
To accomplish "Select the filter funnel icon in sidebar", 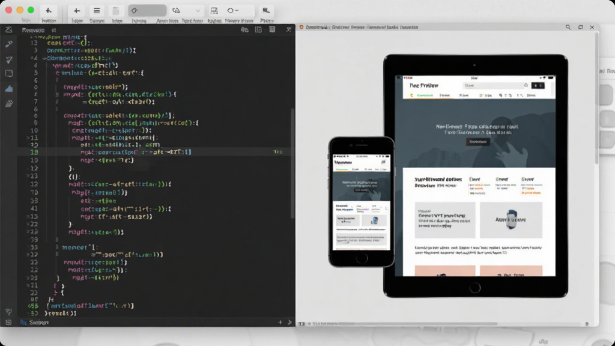I will pyautogui.click(x=8, y=59).
